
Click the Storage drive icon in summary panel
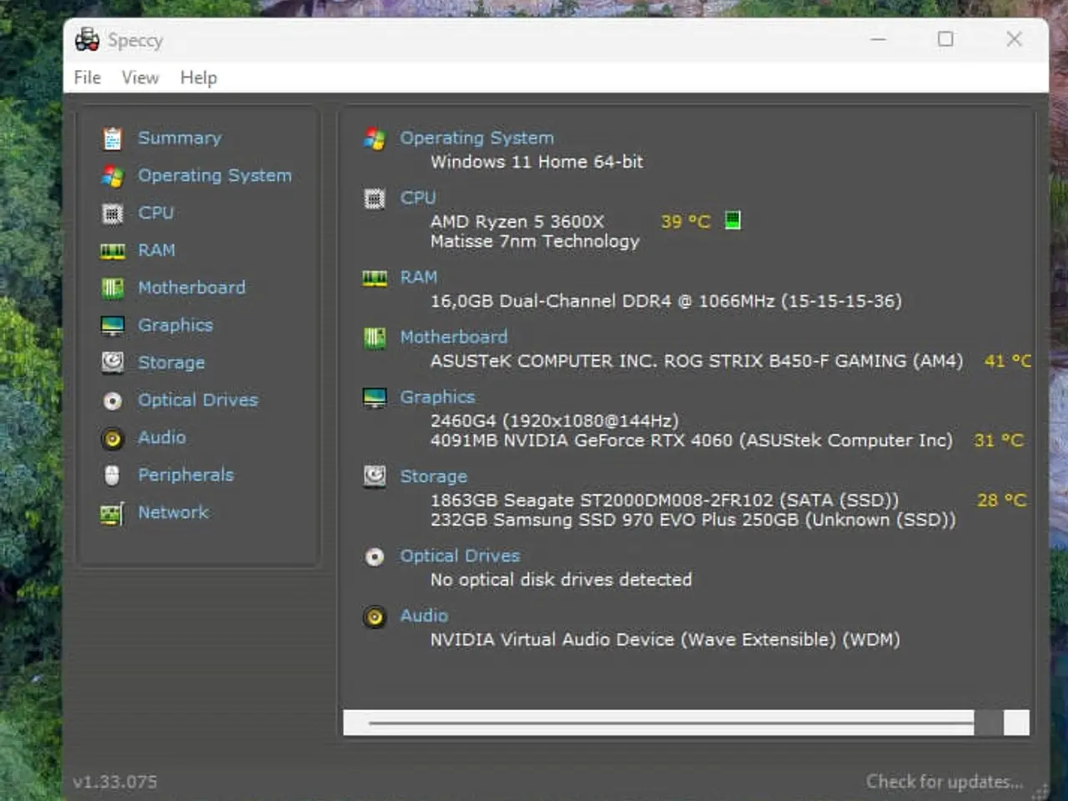click(x=375, y=476)
